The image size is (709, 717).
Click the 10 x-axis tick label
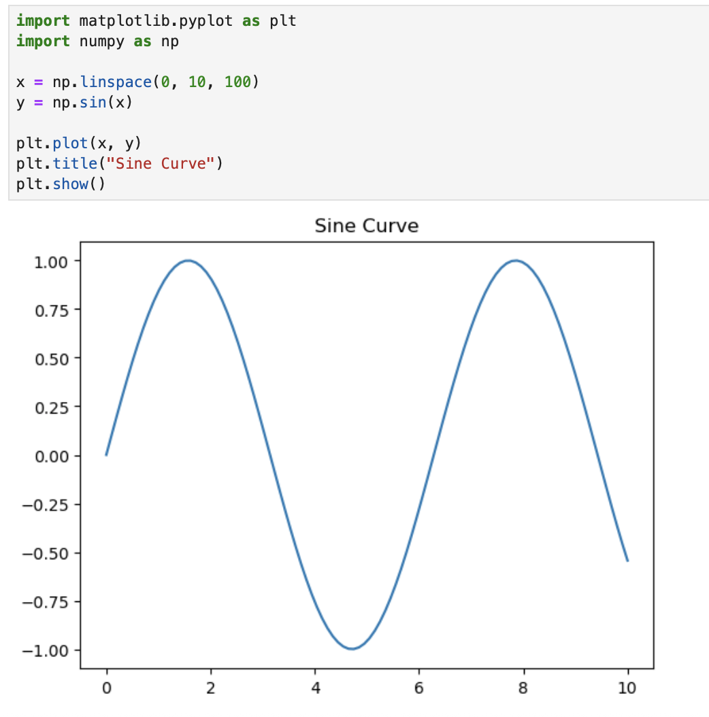pos(627,688)
